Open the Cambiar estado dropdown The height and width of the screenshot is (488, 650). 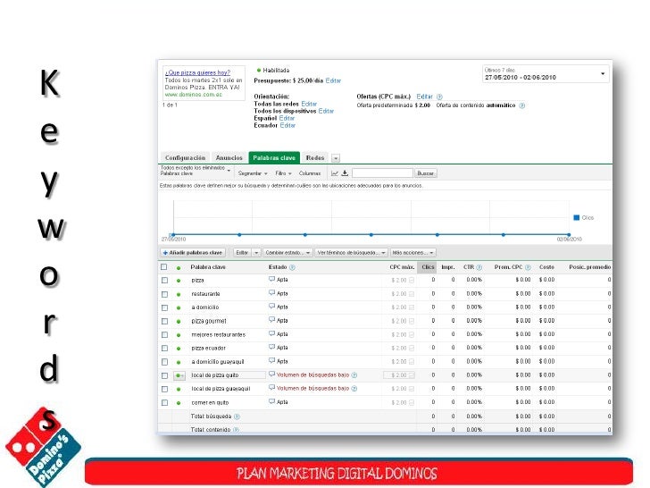pos(287,253)
